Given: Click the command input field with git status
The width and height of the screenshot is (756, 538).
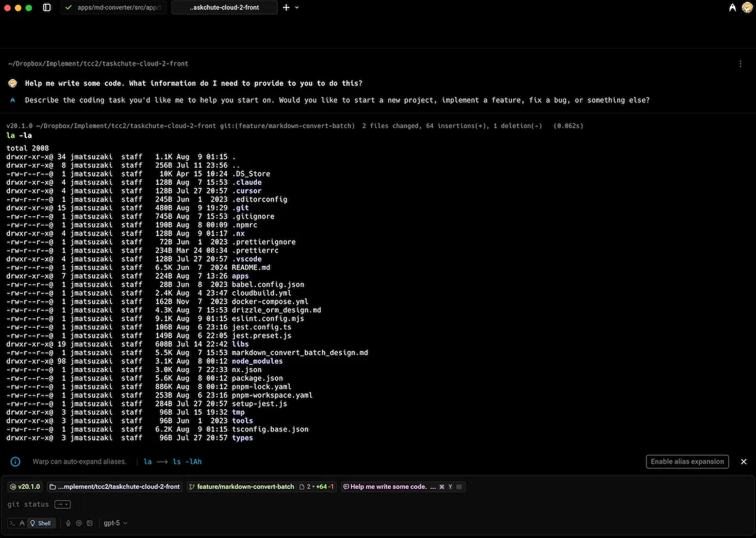Looking at the screenshot, I should [378, 504].
